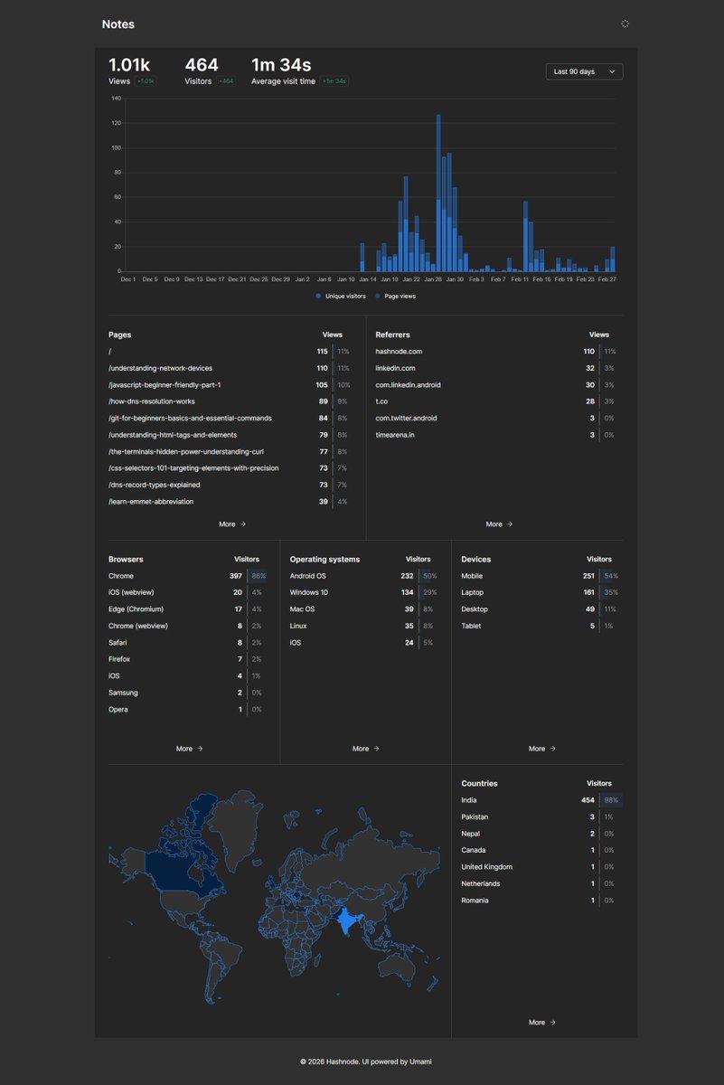Select the timearena.in referrer
This screenshot has height=1085, width=724.
click(395, 435)
